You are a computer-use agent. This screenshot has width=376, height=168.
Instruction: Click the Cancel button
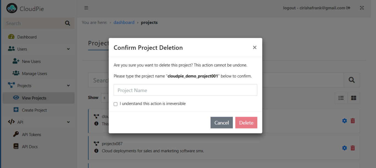pos(222,123)
